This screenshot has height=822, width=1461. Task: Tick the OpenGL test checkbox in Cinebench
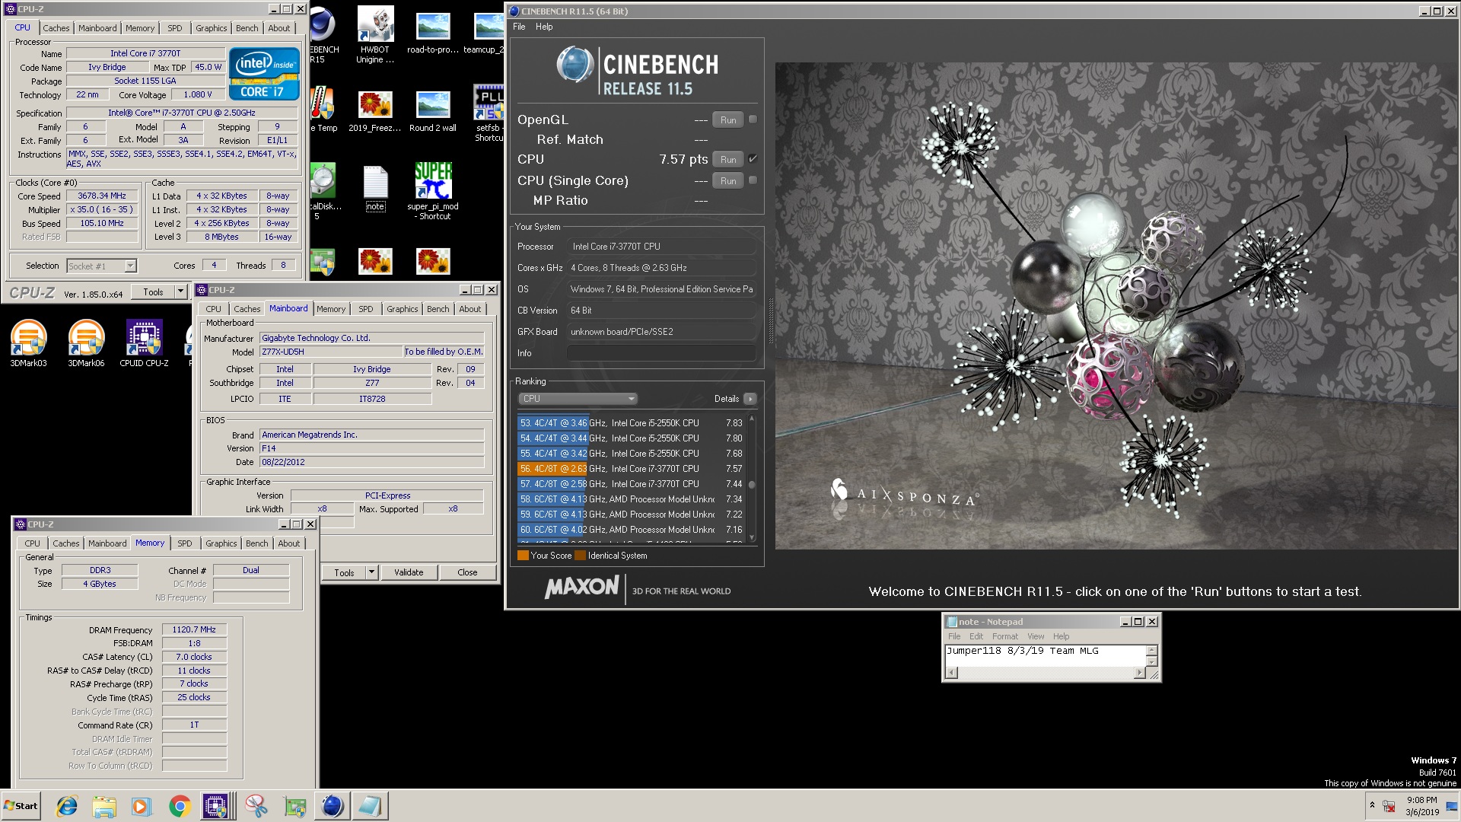click(x=753, y=119)
